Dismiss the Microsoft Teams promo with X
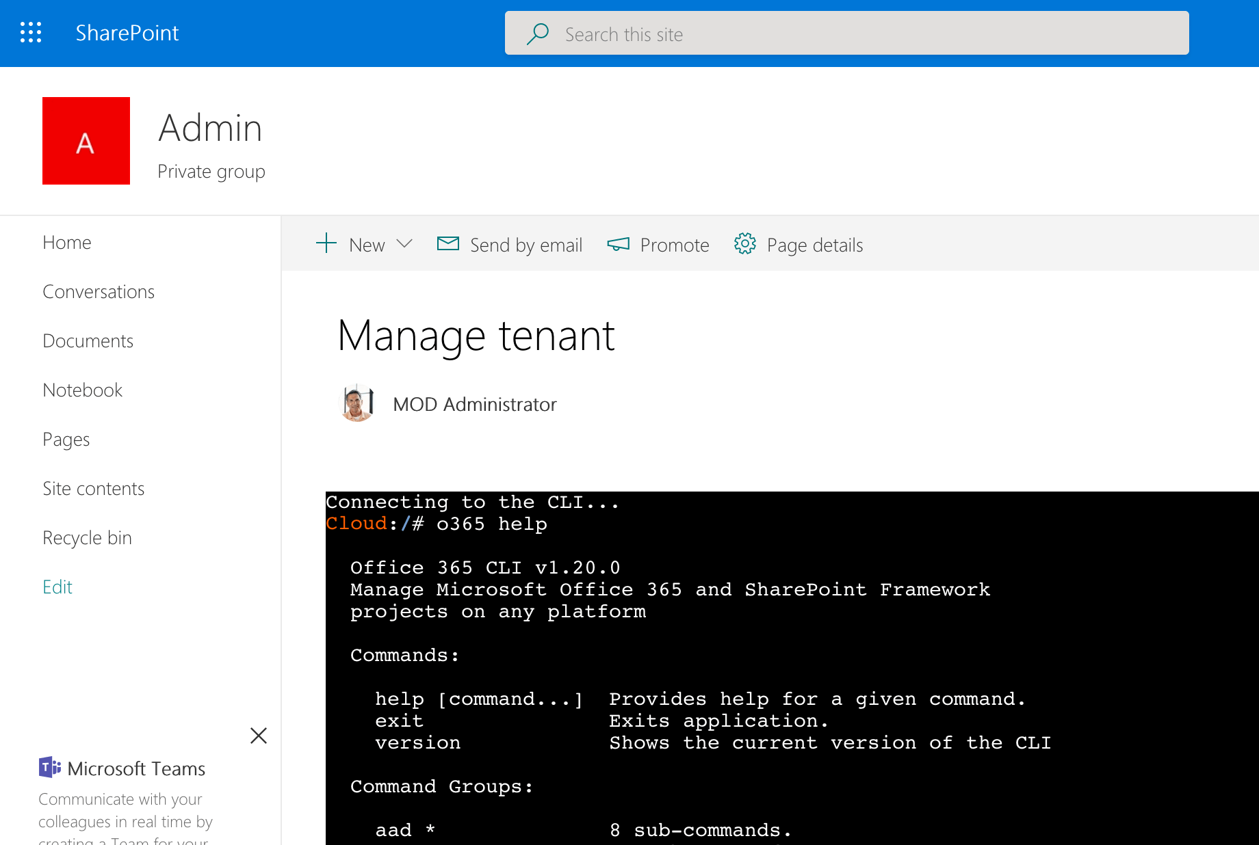 259,736
